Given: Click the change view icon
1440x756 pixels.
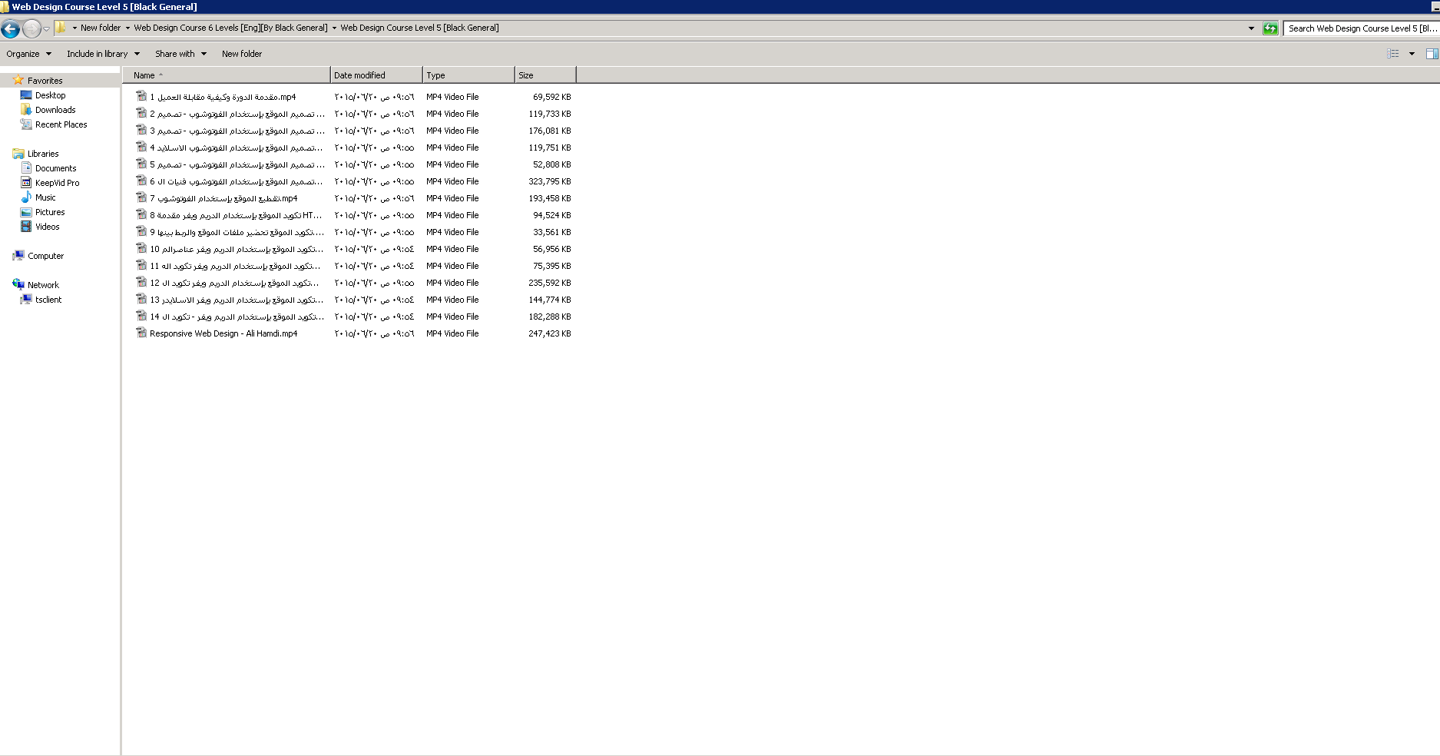Looking at the screenshot, I should pyautogui.click(x=1392, y=54).
